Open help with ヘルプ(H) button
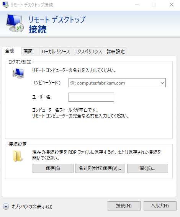This screenshot has height=217, width=180. pyautogui.click(x=160, y=206)
